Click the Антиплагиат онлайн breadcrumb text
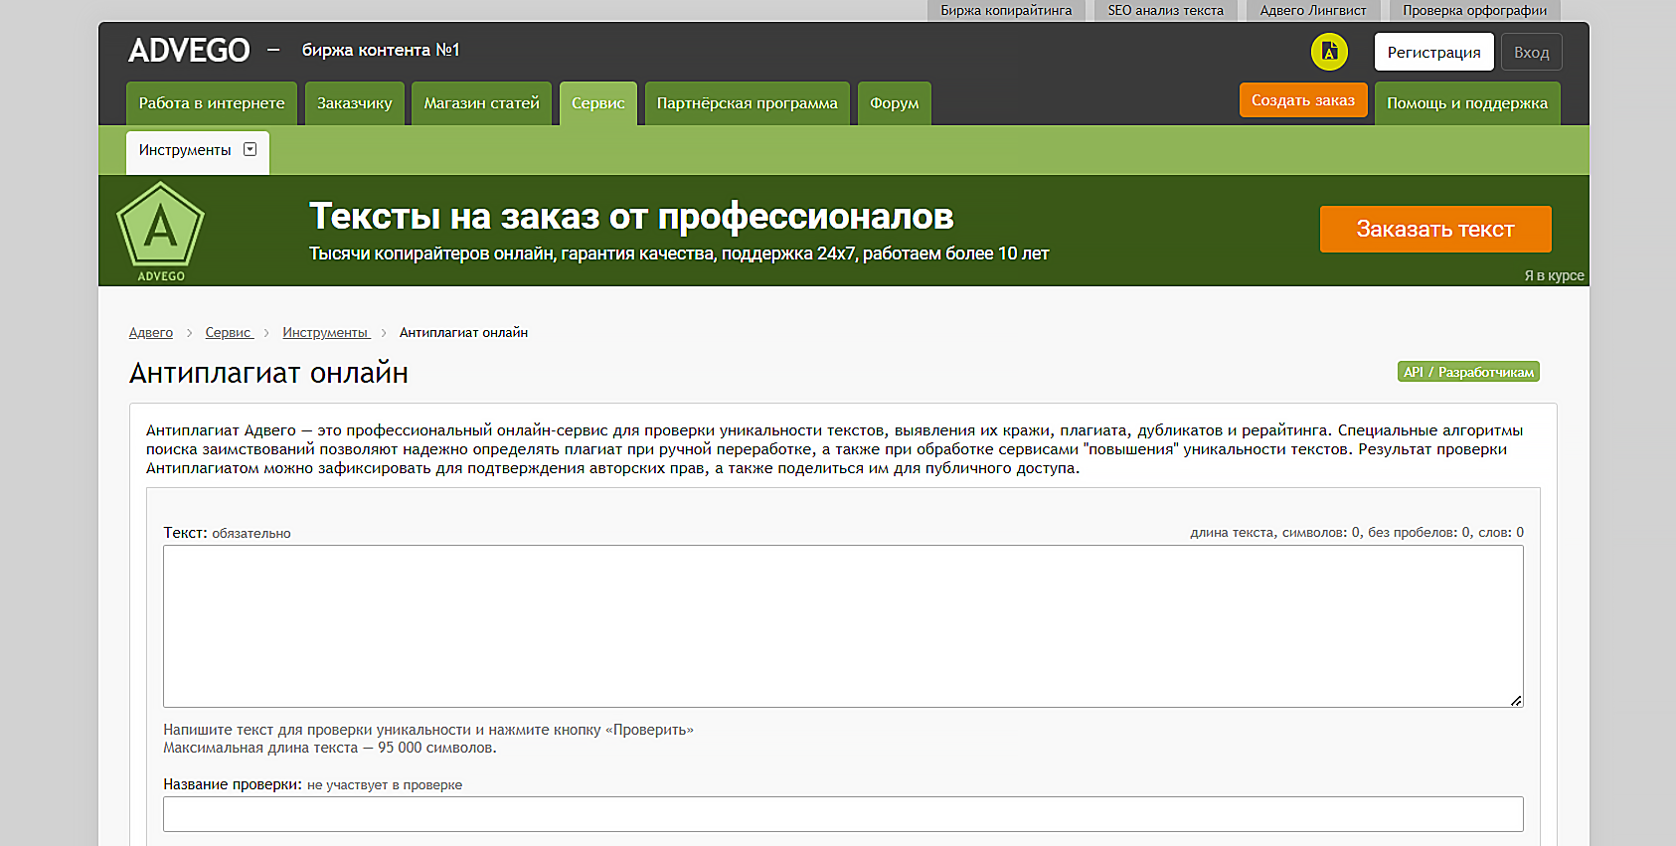 (x=463, y=333)
